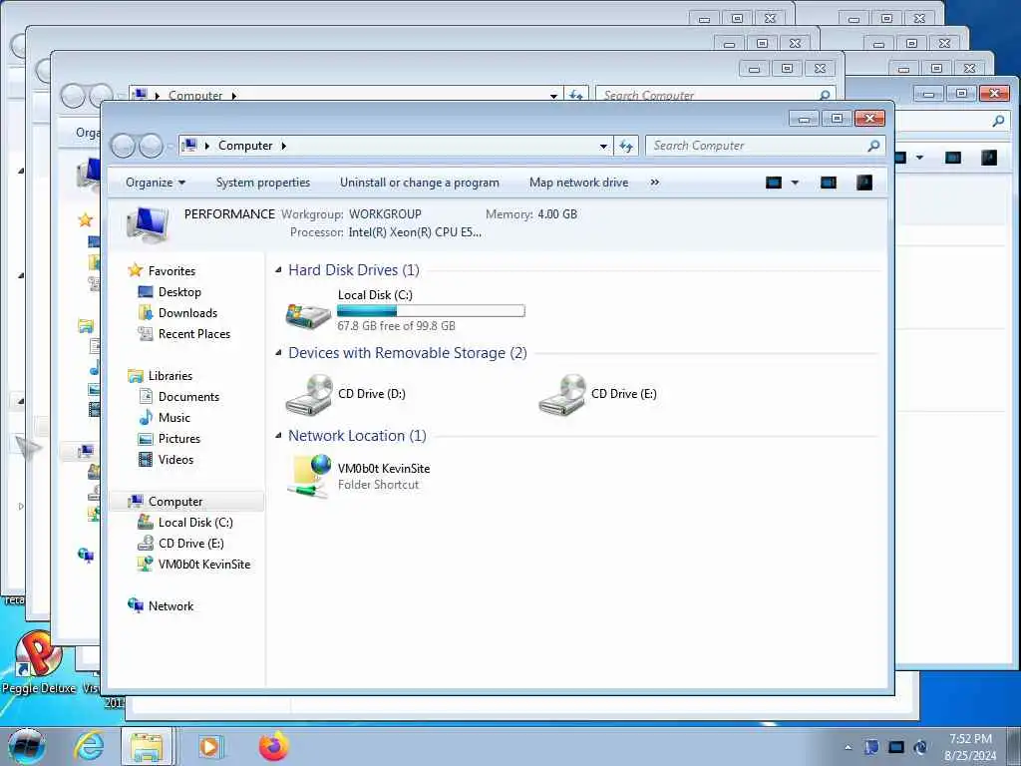Open the view options dropdown arrow
Screen dimensions: 1021x766
coord(795,183)
